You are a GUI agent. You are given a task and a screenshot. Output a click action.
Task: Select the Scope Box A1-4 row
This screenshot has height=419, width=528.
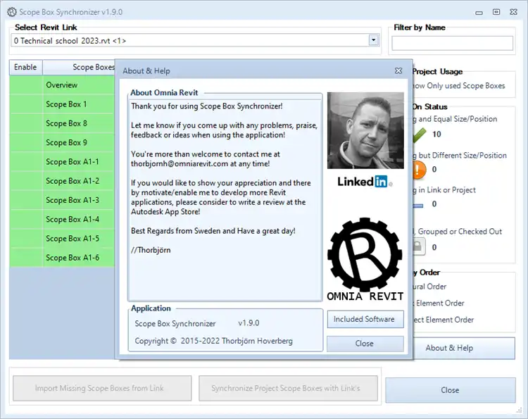[x=62, y=219]
